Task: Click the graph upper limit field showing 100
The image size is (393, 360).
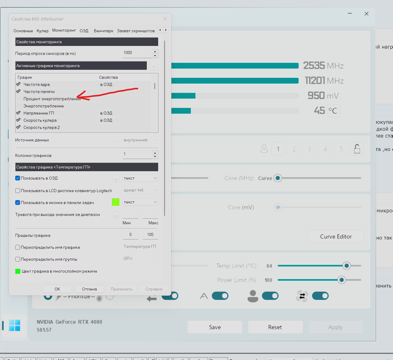Action: pos(150,235)
